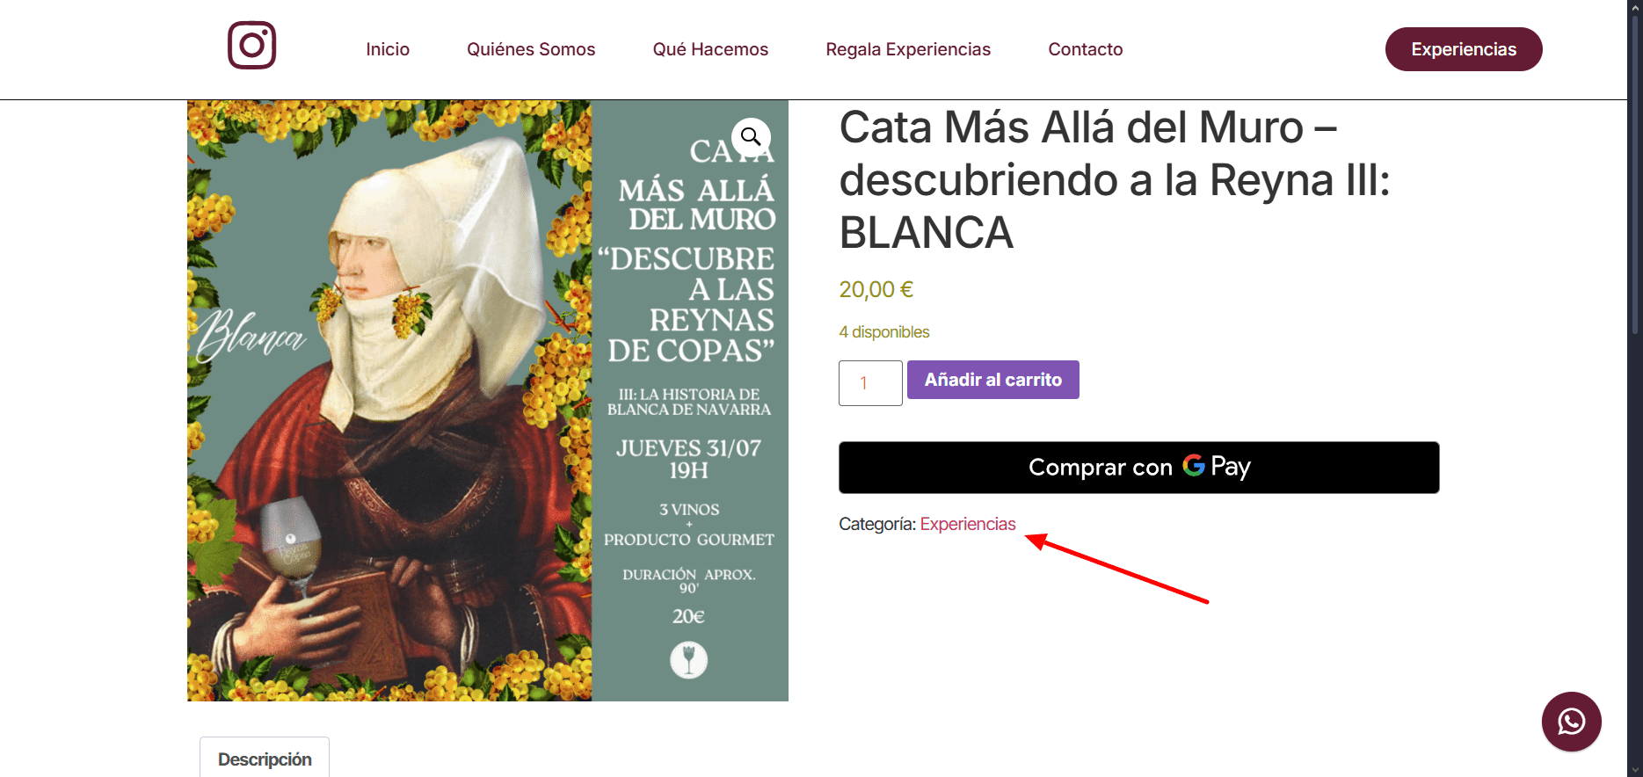Buy with Comprar con G Pay button

click(1139, 468)
